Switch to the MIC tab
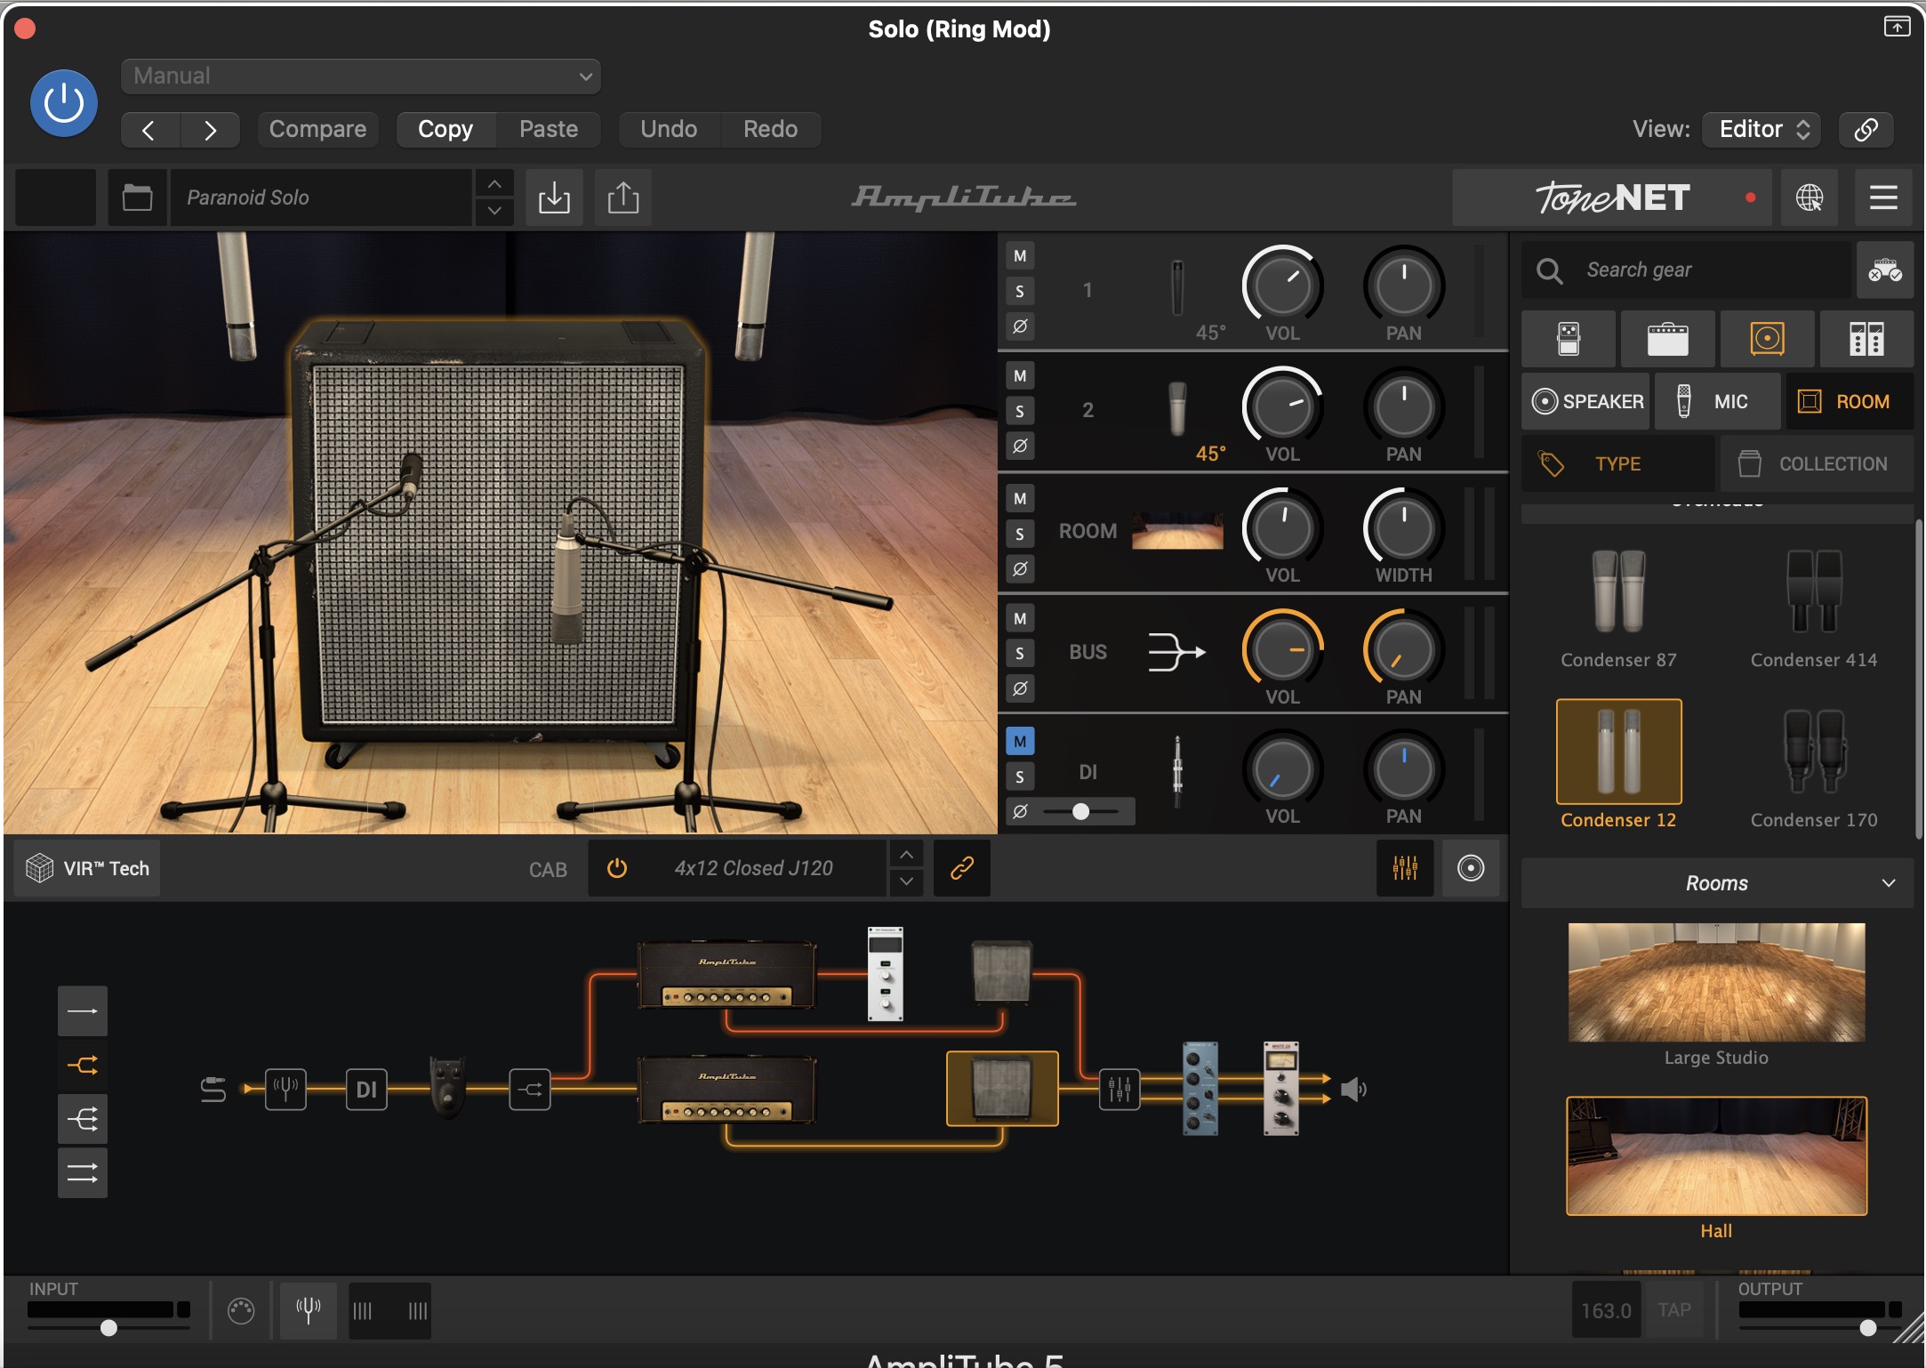 (x=1716, y=402)
